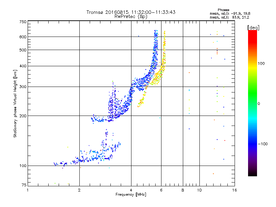Click the 'Frequency [MHz]' axis label

[131, 195]
